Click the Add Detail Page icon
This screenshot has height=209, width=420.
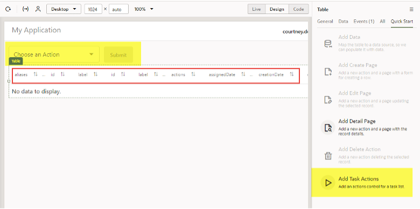[x=328, y=128]
